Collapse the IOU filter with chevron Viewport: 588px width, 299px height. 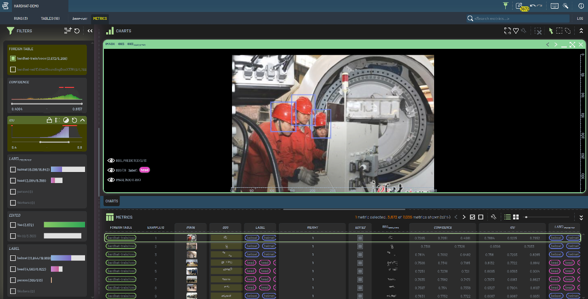click(x=83, y=120)
